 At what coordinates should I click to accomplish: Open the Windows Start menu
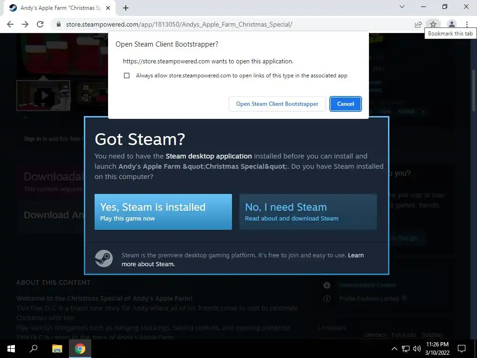pos(11,349)
